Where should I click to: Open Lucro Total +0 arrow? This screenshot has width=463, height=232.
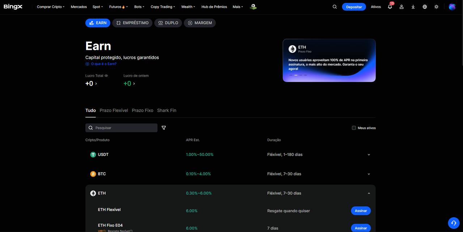coord(96,84)
